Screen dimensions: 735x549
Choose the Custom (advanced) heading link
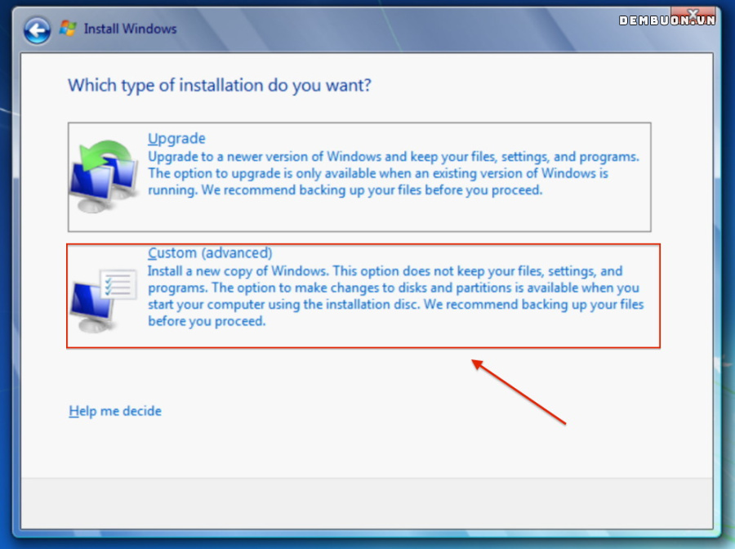coord(210,252)
